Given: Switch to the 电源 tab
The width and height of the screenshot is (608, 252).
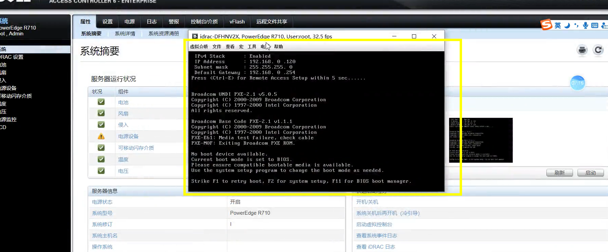Looking at the screenshot, I should (x=130, y=22).
